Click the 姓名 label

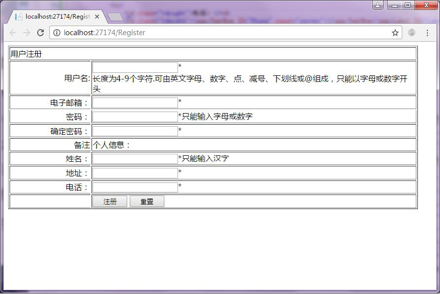78,159
